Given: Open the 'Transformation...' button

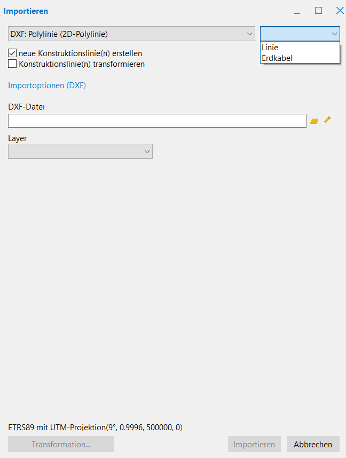Looking at the screenshot, I should (x=61, y=444).
